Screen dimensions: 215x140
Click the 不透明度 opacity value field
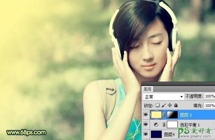[209, 96]
